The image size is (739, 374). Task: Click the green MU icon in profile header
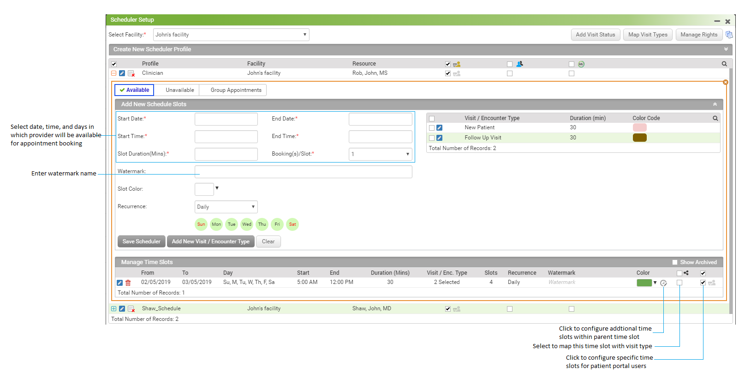tap(581, 64)
